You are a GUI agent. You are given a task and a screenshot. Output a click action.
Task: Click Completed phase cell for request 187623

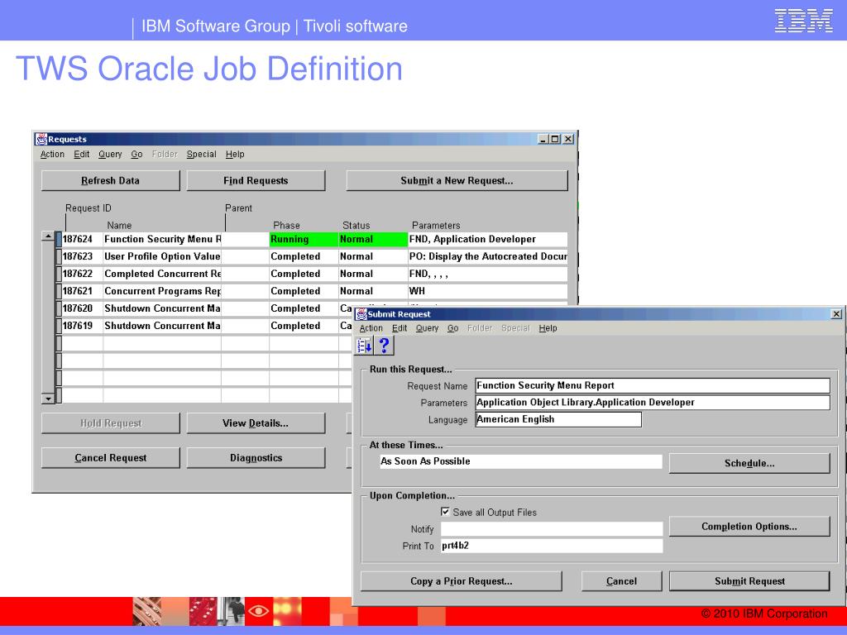pyautogui.click(x=304, y=256)
